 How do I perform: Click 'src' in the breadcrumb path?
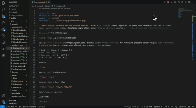tap(33, 6)
